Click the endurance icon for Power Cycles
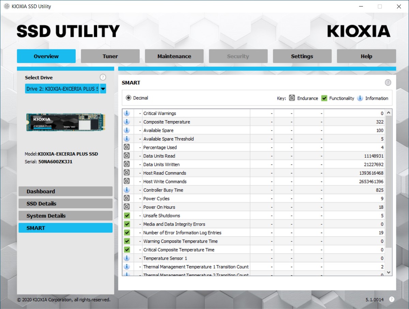Image resolution: width=409 pixels, height=309 pixels. point(127,198)
